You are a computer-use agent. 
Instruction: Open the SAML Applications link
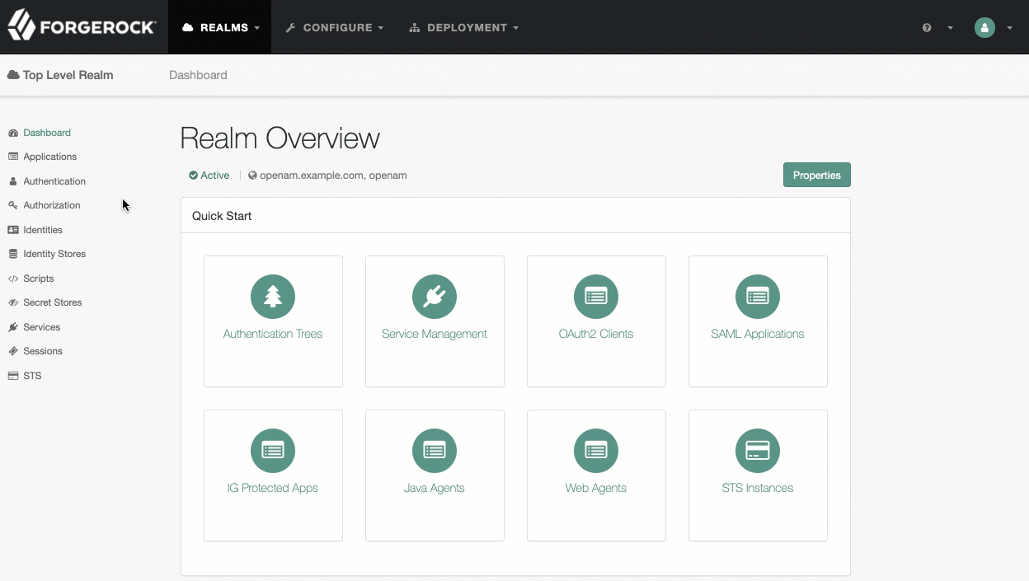[x=758, y=334]
